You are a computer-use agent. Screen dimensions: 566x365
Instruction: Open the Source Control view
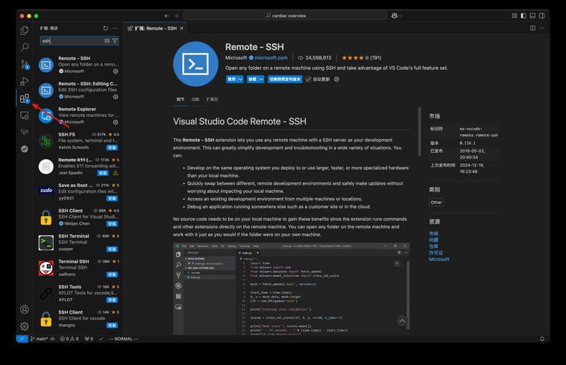pos(24,65)
